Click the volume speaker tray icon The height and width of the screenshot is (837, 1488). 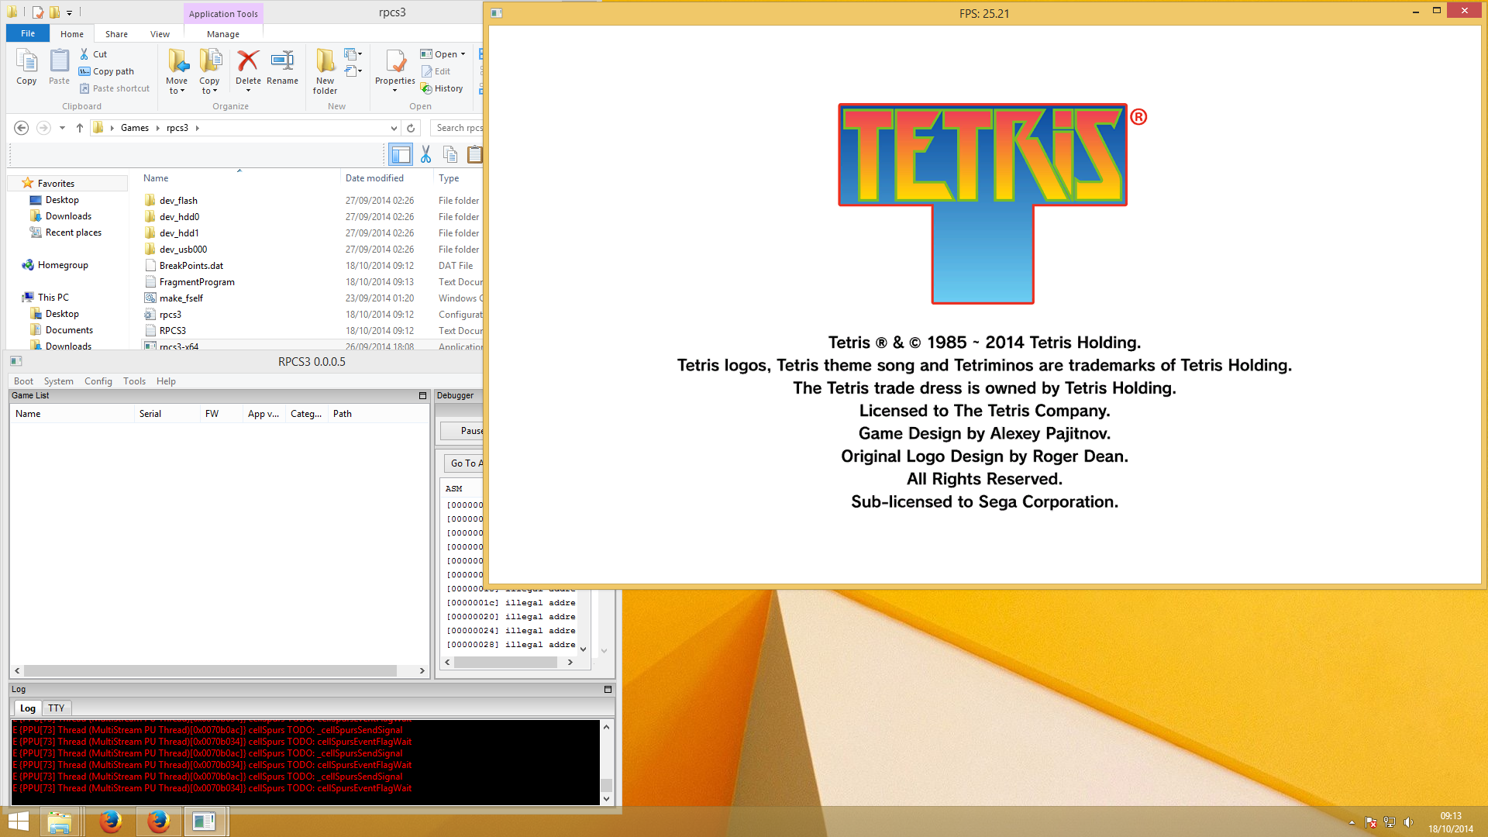(1409, 822)
